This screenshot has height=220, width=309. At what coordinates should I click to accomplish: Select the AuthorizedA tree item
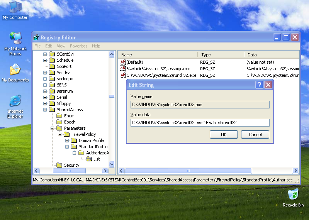(x=97, y=153)
